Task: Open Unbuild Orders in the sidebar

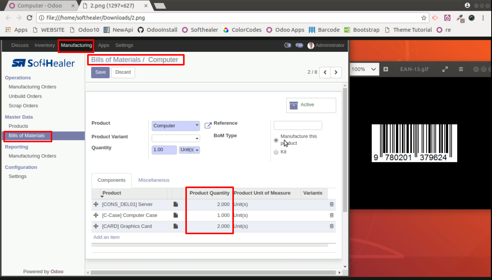Action: [25, 96]
